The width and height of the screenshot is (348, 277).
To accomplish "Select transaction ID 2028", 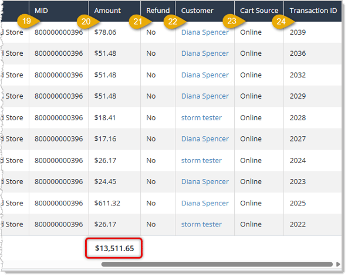I will [x=298, y=117].
